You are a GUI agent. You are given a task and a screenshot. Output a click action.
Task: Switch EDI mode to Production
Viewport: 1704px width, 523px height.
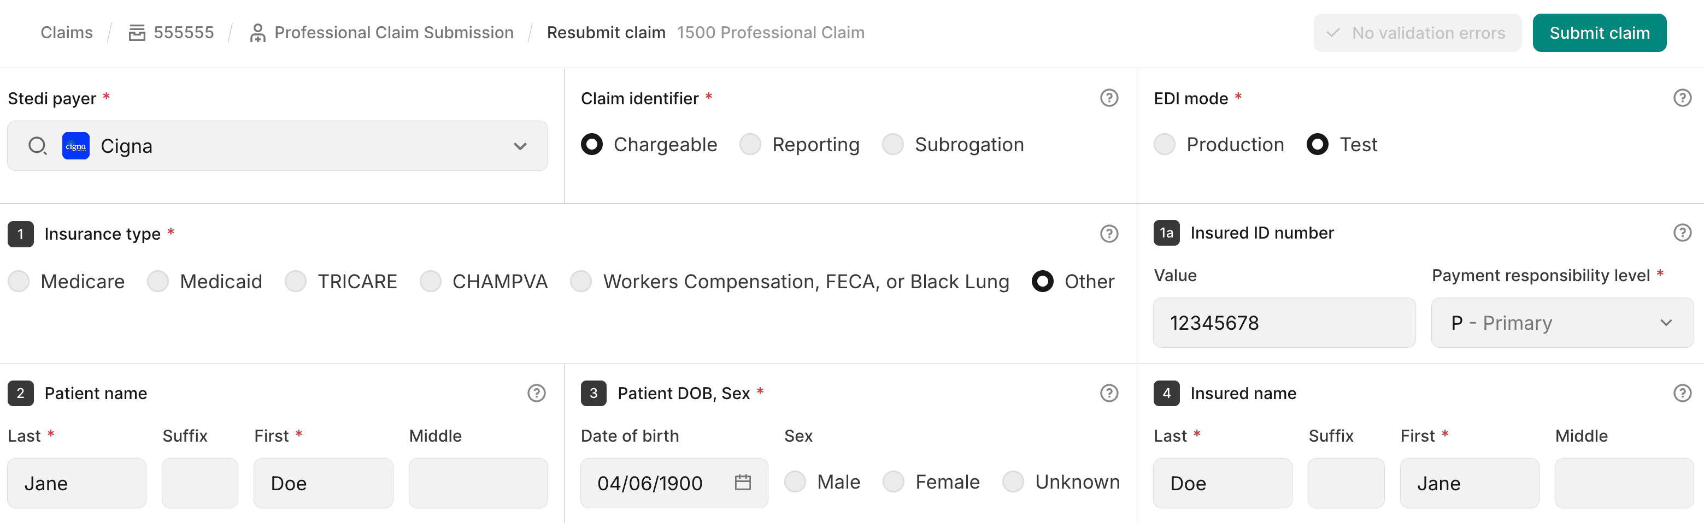pos(1164,144)
